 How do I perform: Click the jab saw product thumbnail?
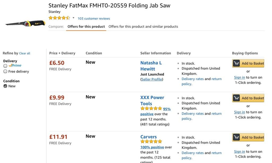click(25, 24)
